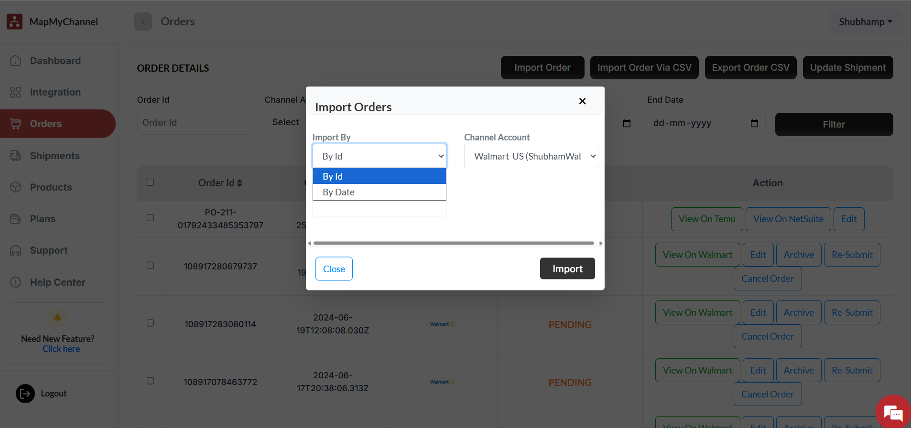Viewport: 911px width, 428px height.
Task: Sort the table by Order Id arrows
Action: pos(239,183)
